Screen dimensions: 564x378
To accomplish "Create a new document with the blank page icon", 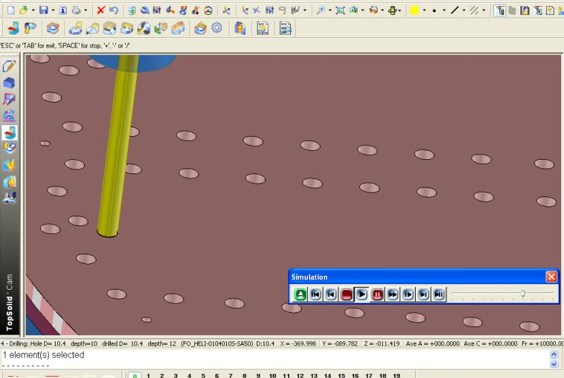I will click(11, 10).
